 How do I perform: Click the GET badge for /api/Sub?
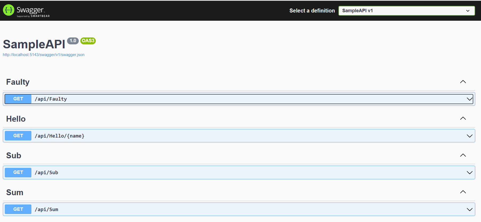click(x=18, y=172)
